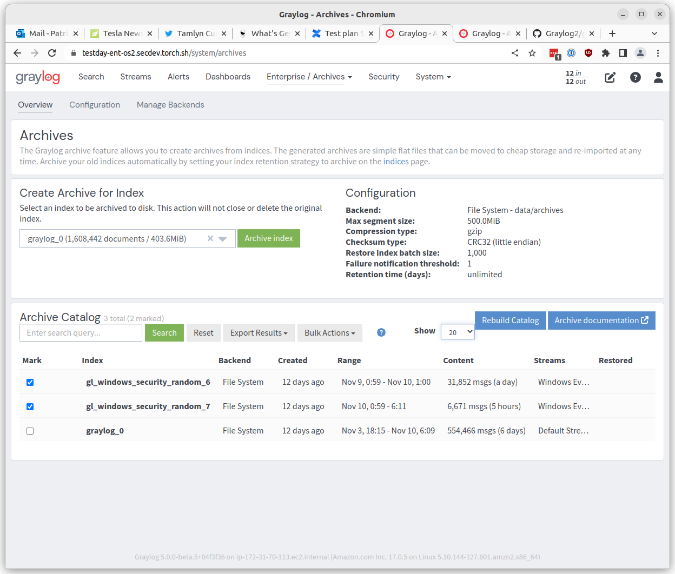The width and height of the screenshot is (675, 574).
Task: Go forward with the browser forward arrow
Action: coord(35,53)
